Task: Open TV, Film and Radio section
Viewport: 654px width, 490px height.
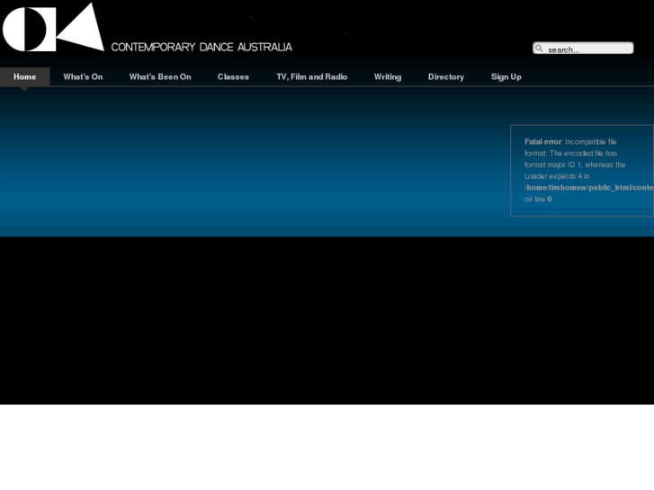Action: (x=312, y=76)
